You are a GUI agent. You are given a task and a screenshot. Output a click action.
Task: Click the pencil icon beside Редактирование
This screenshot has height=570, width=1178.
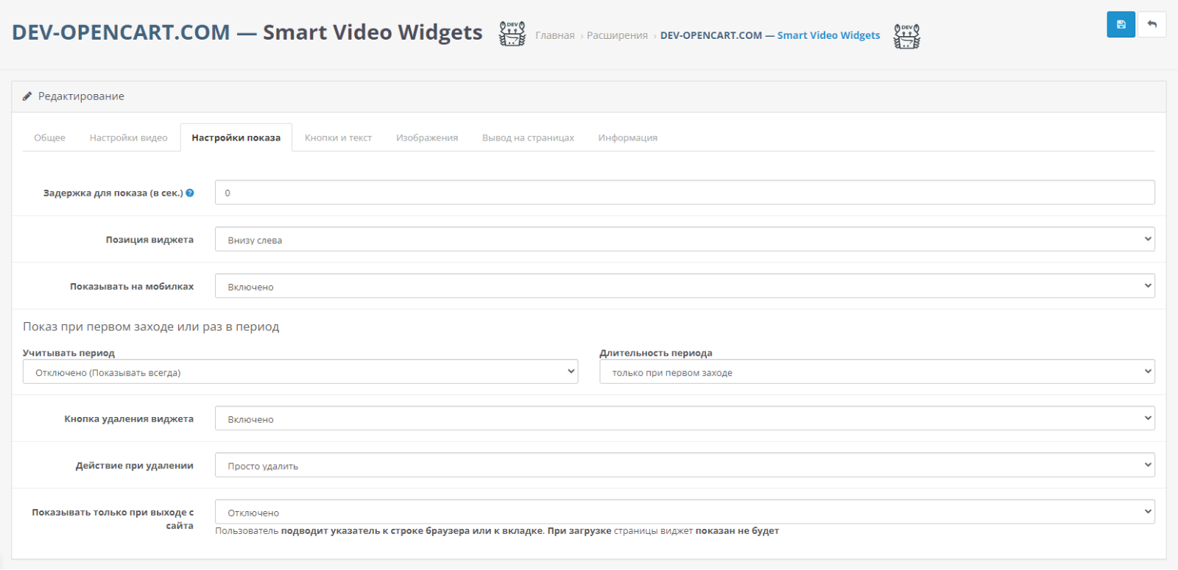(27, 96)
